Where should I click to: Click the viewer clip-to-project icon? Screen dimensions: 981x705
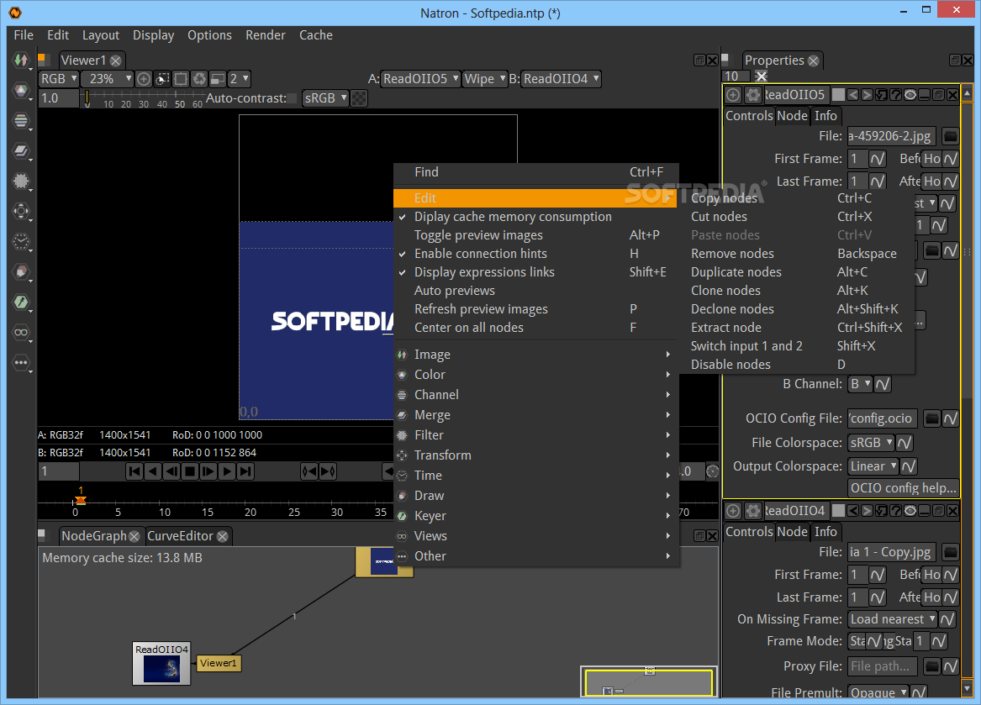162,79
